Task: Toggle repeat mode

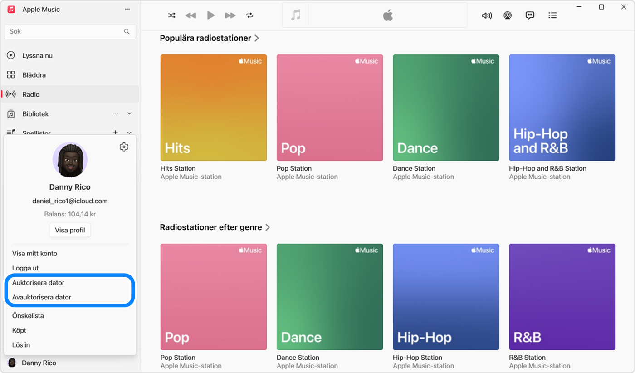Action: pos(250,15)
